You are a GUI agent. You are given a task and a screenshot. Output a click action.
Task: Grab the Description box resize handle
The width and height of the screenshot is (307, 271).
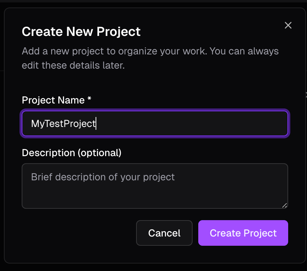coord(284,205)
